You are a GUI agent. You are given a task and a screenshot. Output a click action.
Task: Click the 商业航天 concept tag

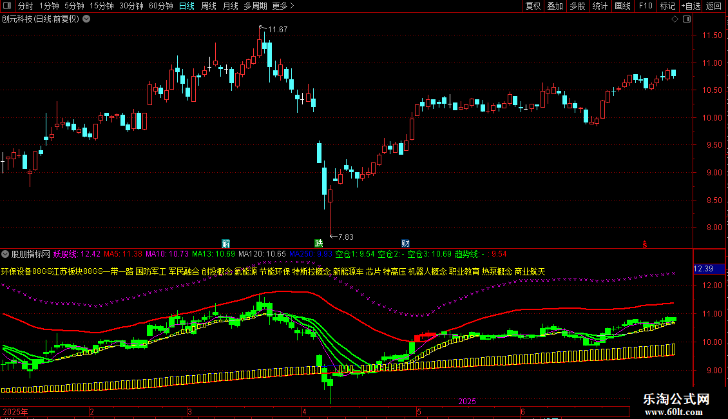(x=530, y=271)
